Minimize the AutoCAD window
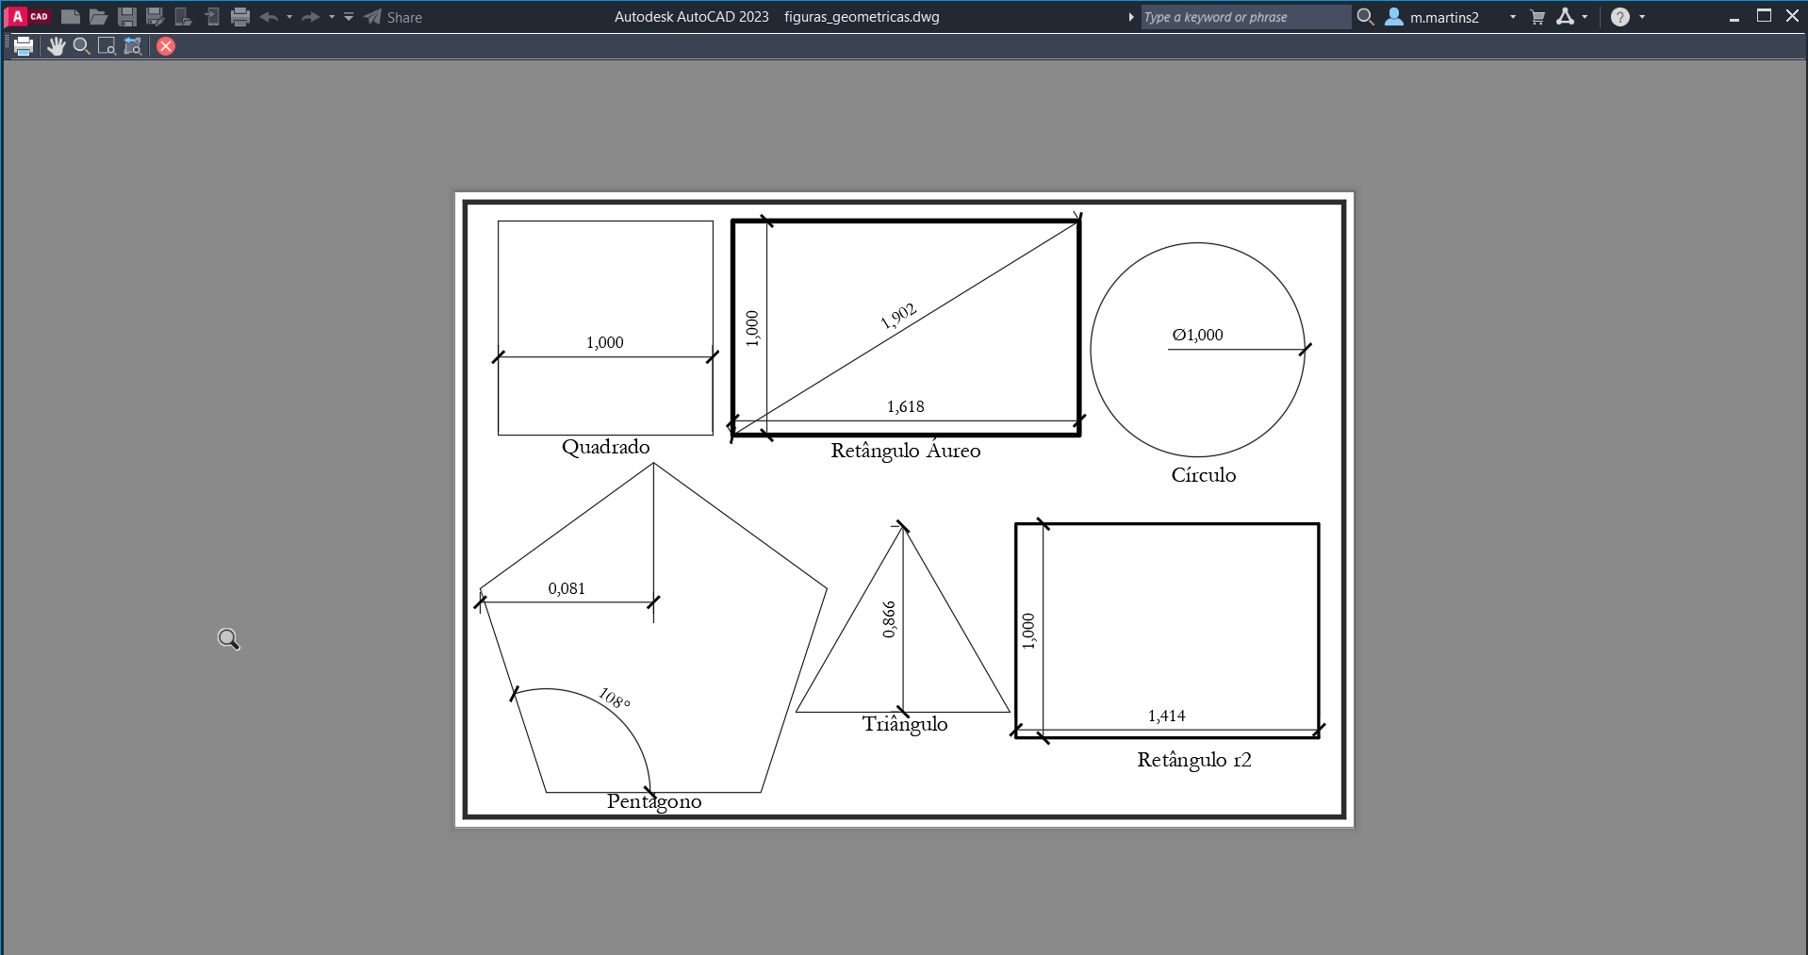 coord(1734,17)
